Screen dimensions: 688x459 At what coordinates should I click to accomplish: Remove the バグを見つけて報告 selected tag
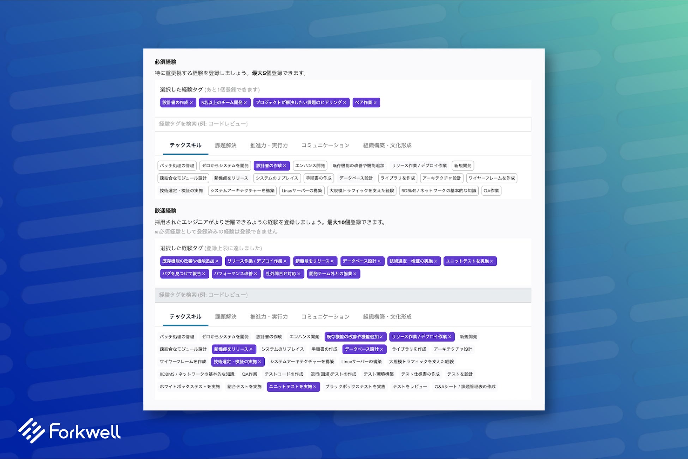(x=204, y=274)
